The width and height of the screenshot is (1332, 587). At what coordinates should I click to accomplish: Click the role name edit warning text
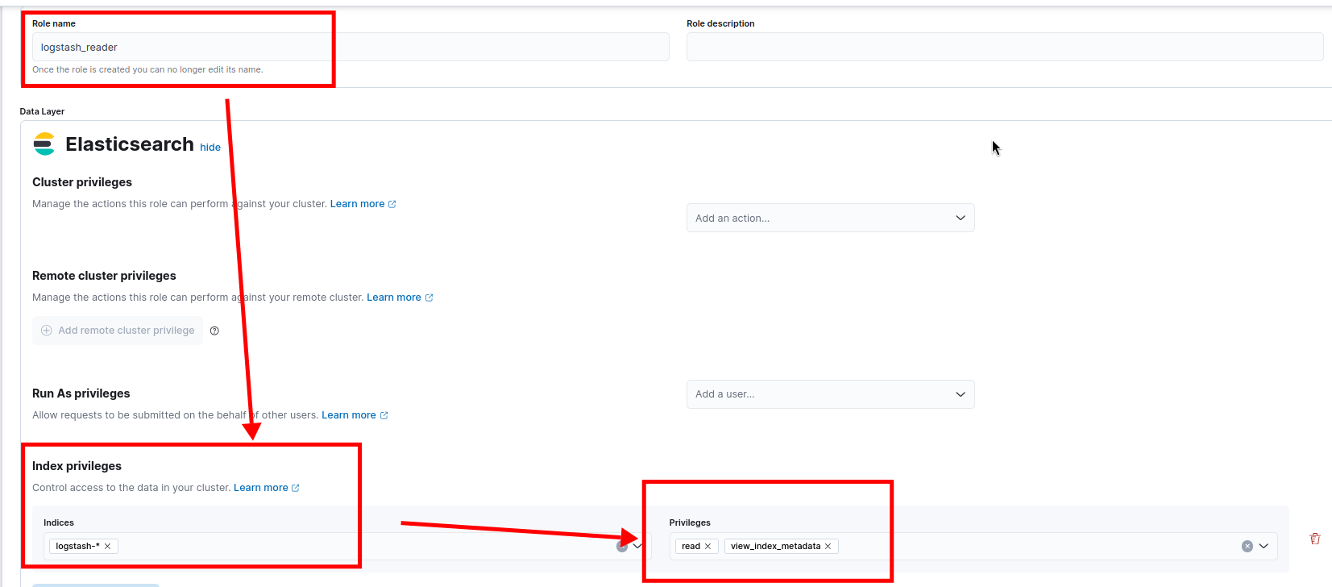(147, 69)
